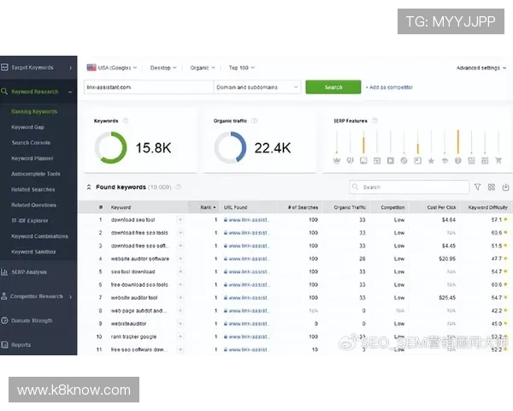513x411 pixels.
Task: Click the crown SERP feature icon
Action: click(336, 160)
